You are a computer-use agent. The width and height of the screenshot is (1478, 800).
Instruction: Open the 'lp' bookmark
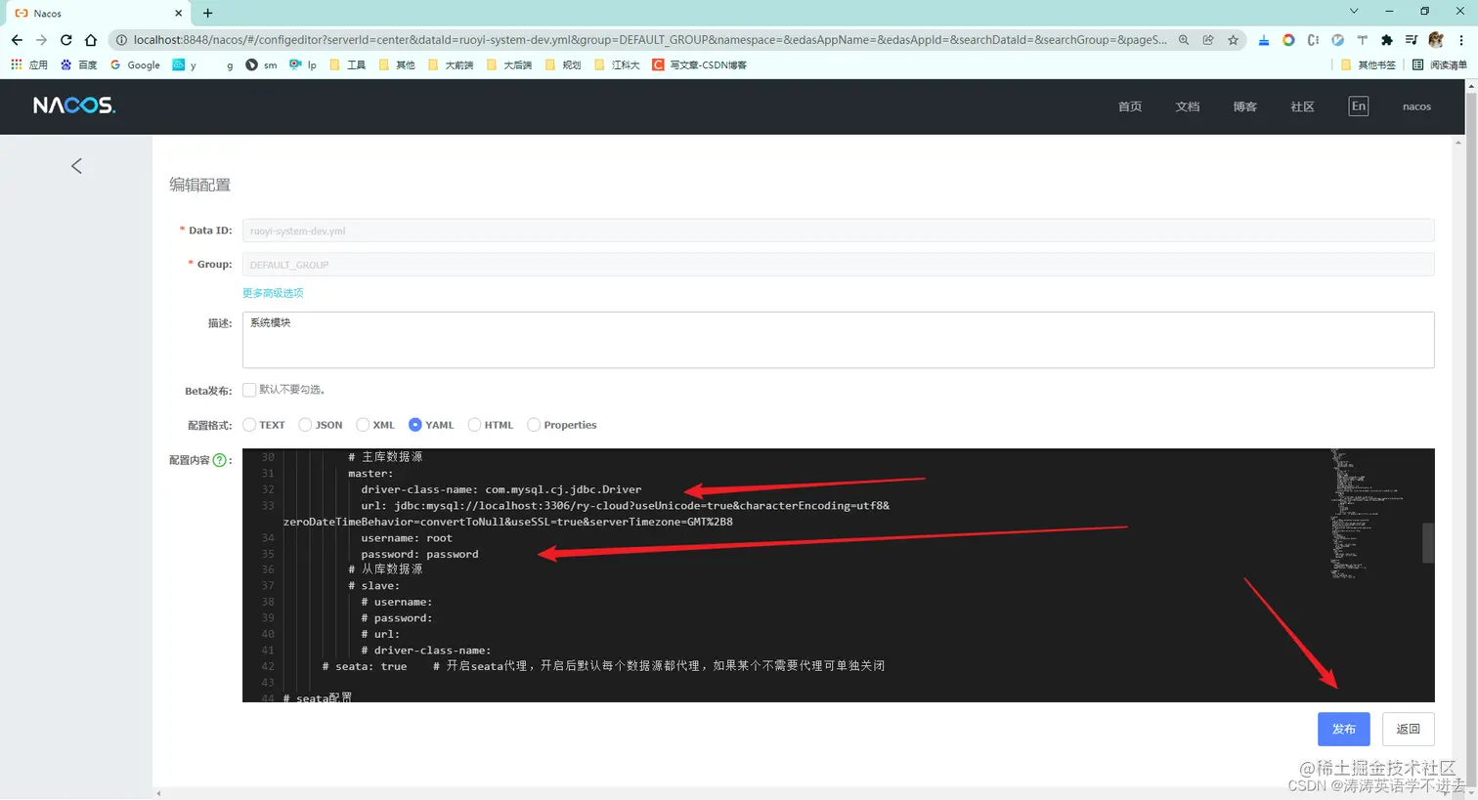tap(303, 64)
